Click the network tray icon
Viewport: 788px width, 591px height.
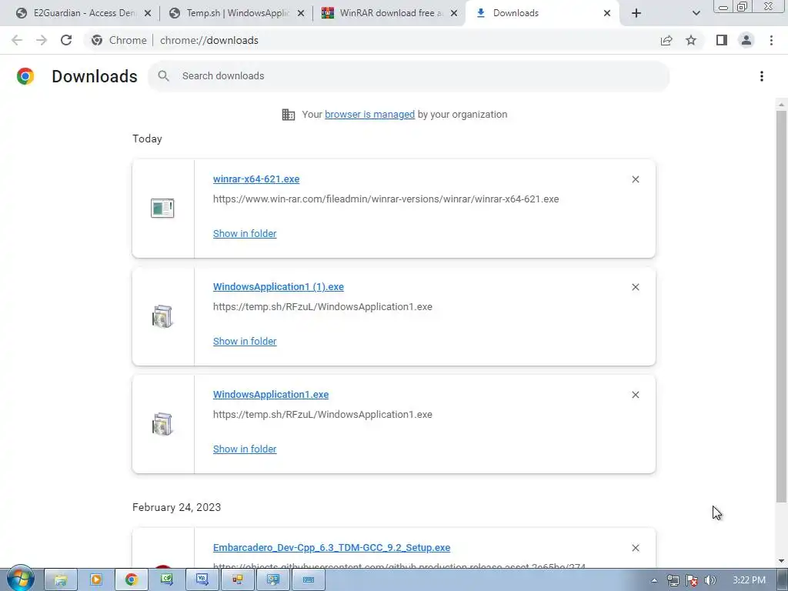[x=673, y=580]
